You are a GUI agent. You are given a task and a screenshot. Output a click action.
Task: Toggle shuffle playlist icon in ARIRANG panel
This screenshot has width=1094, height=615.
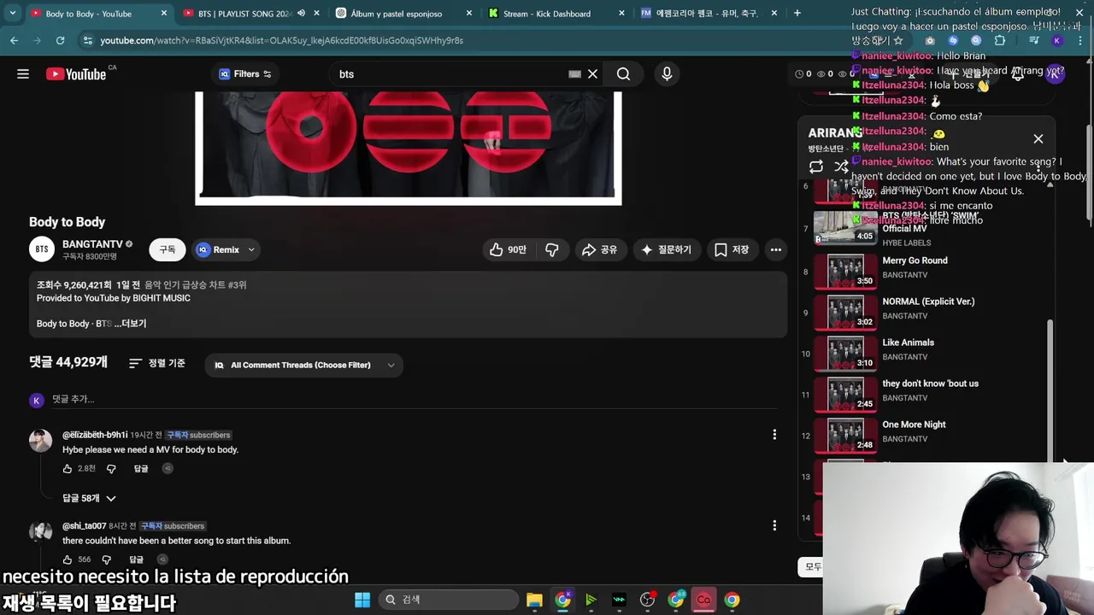[x=841, y=167]
